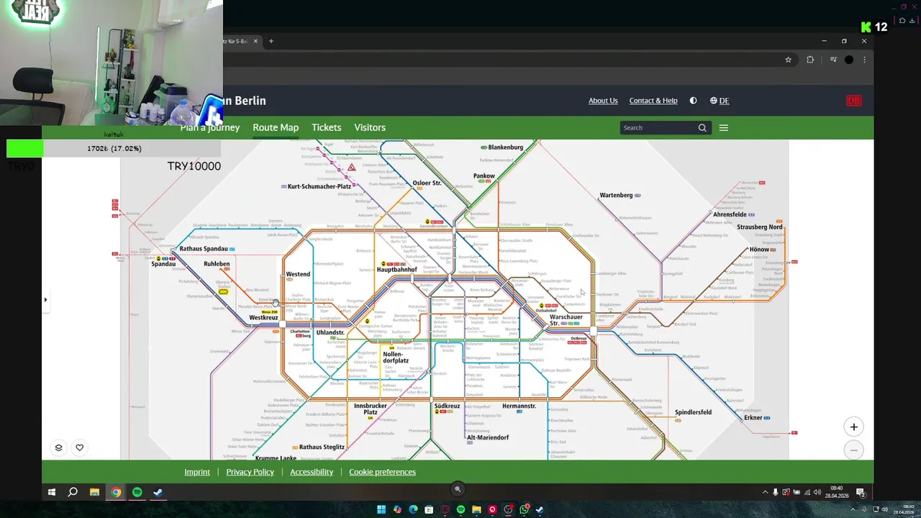Click the search magnifier icon in header
Screen dimensions: 921x518
pyautogui.click(x=702, y=128)
